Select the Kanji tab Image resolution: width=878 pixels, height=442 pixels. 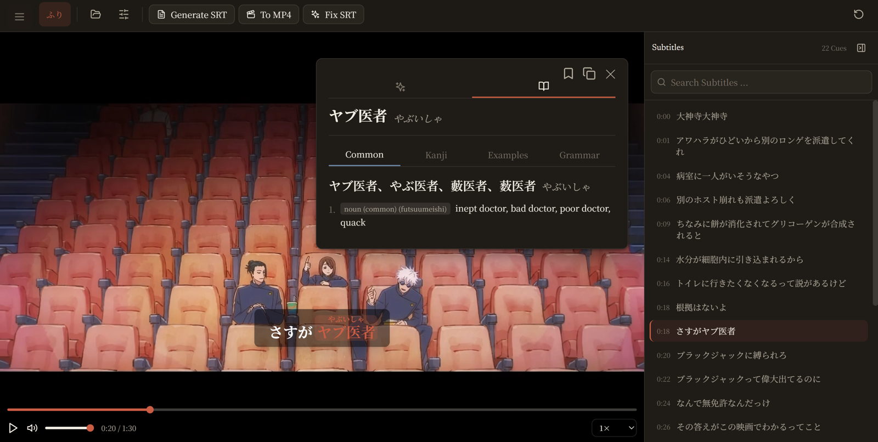pyautogui.click(x=436, y=155)
